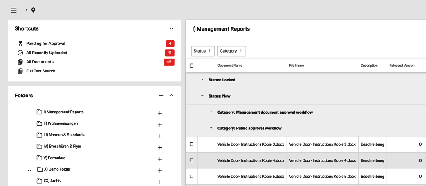Check Vehicle Door- Instructions Kopie 3.docx row
Screen dimensions: 426x186
tap(191, 144)
